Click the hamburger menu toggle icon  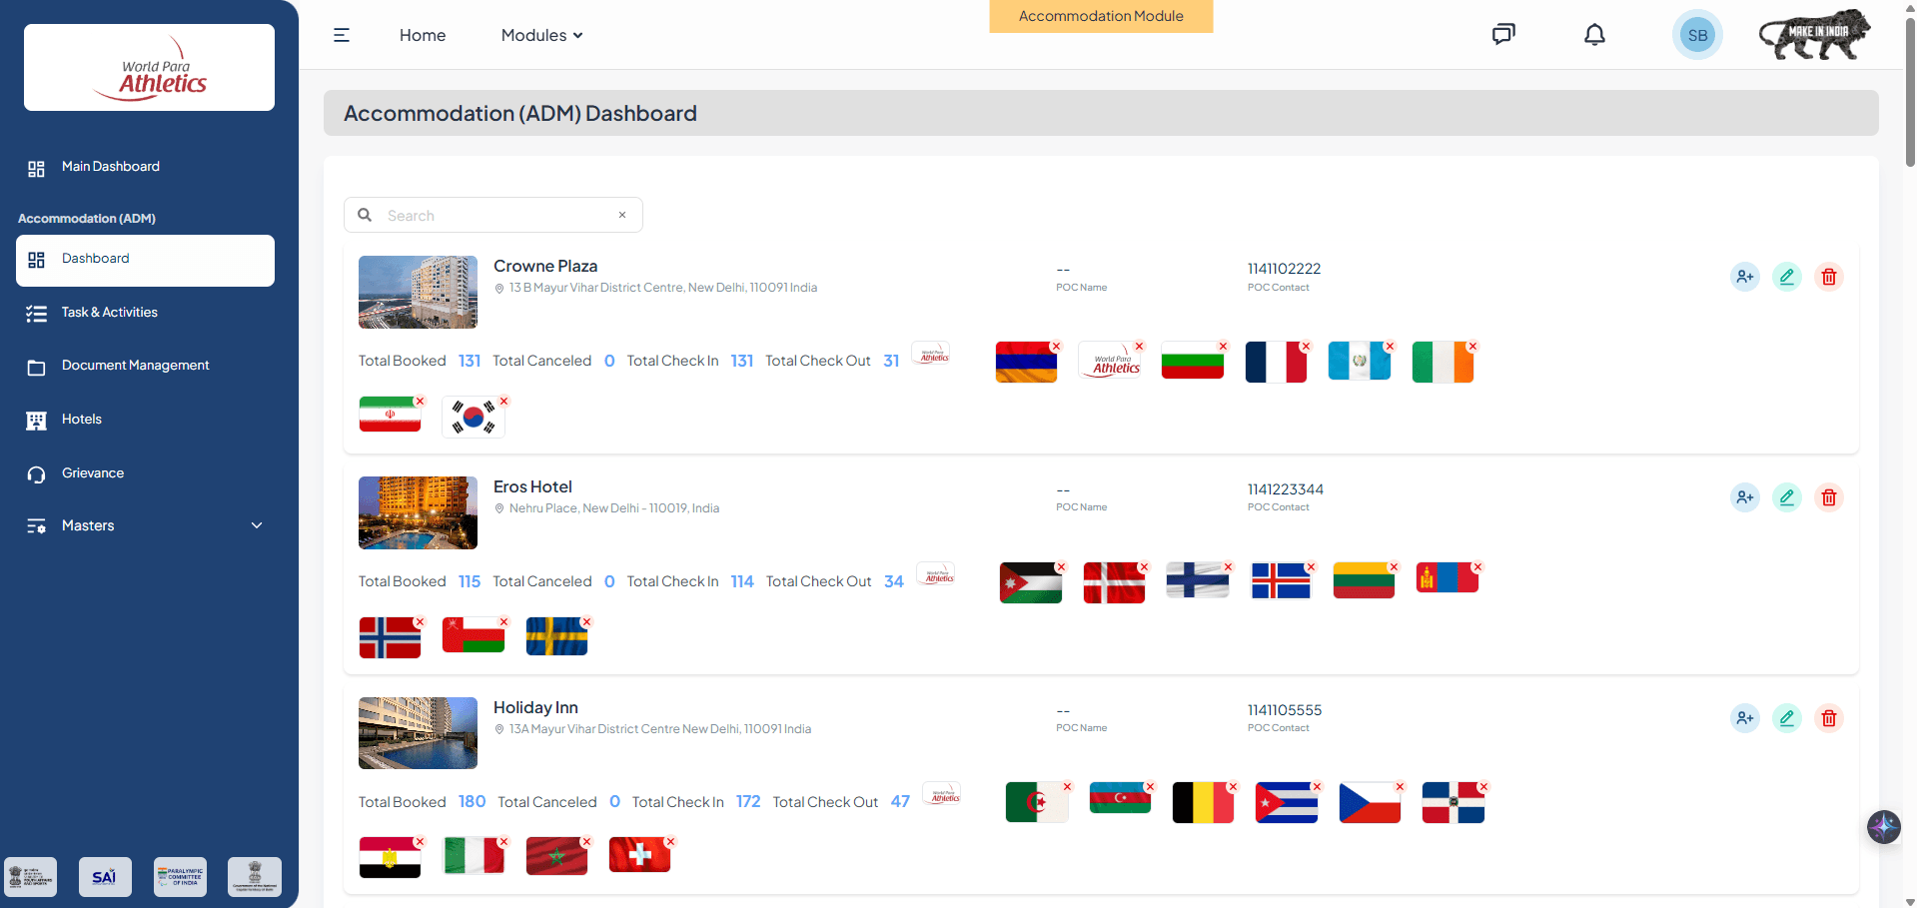(x=341, y=35)
